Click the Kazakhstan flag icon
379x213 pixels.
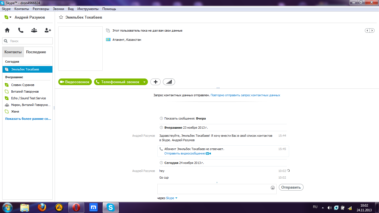(x=108, y=40)
